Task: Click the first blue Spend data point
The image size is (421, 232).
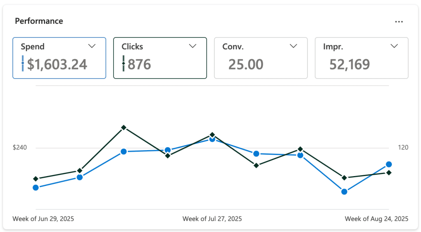Action: (36, 188)
